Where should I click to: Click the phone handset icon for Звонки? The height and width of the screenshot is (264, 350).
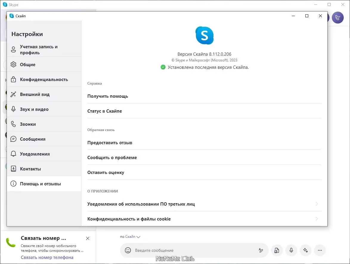click(13, 124)
